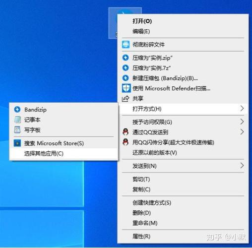Open 属性(R) from the context menu

[183, 236]
